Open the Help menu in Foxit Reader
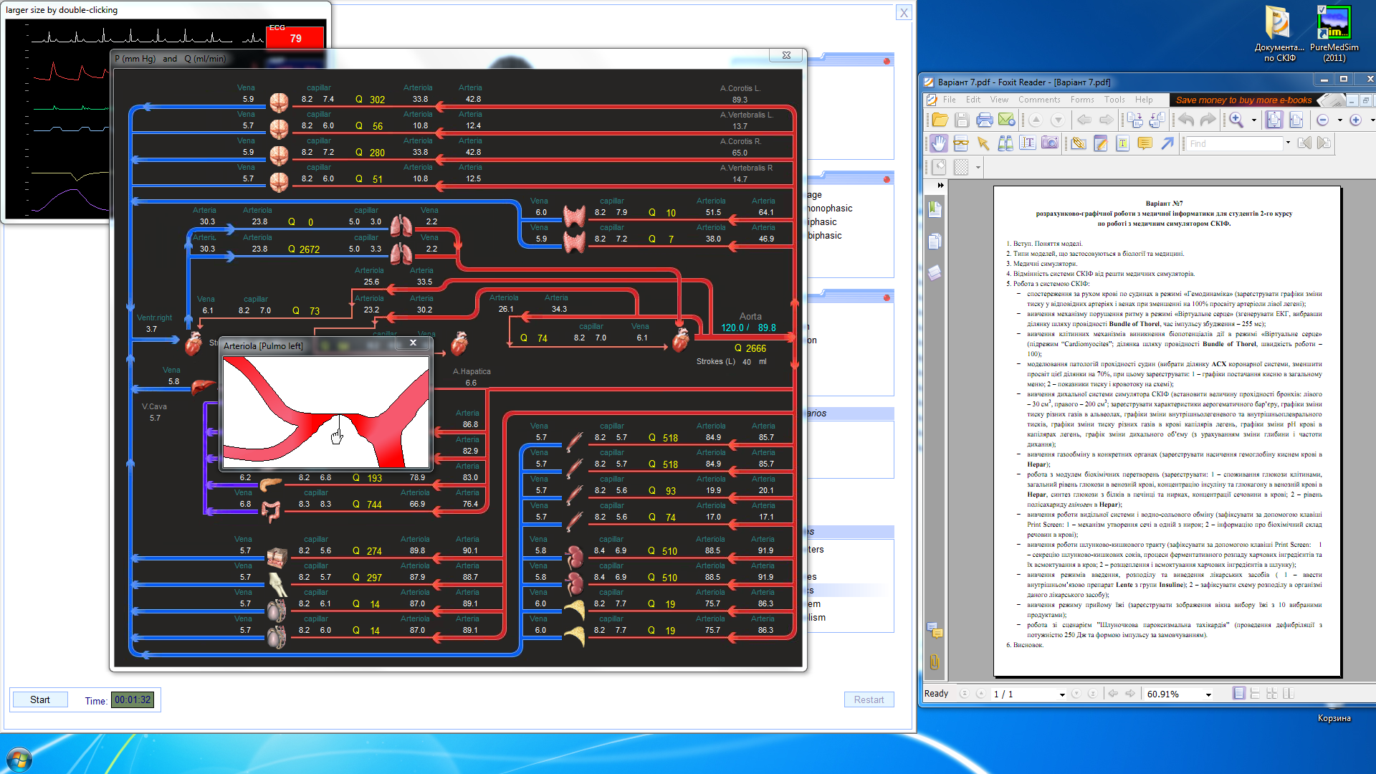The height and width of the screenshot is (774, 1376). point(1144,100)
